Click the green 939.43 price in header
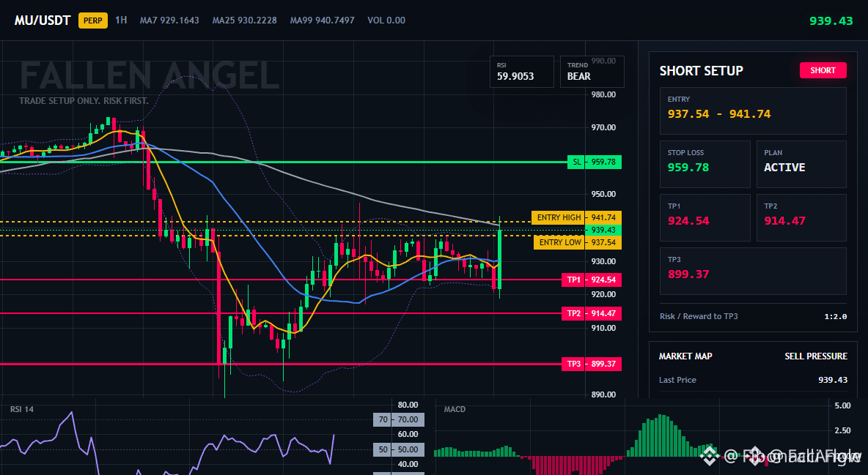The image size is (868, 475). [831, 21]
